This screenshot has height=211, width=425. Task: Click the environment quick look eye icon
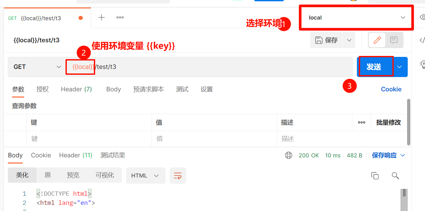tap(422, 17)
